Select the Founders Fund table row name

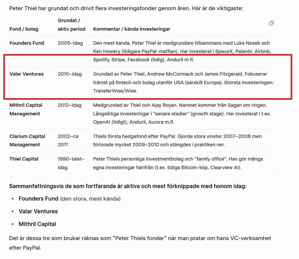(x=27, y=43)
